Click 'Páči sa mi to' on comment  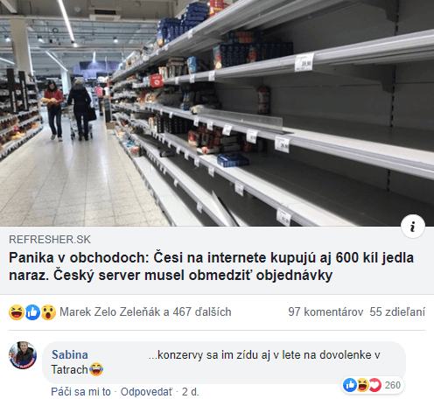pyautogui.click(x=80, y=392)
